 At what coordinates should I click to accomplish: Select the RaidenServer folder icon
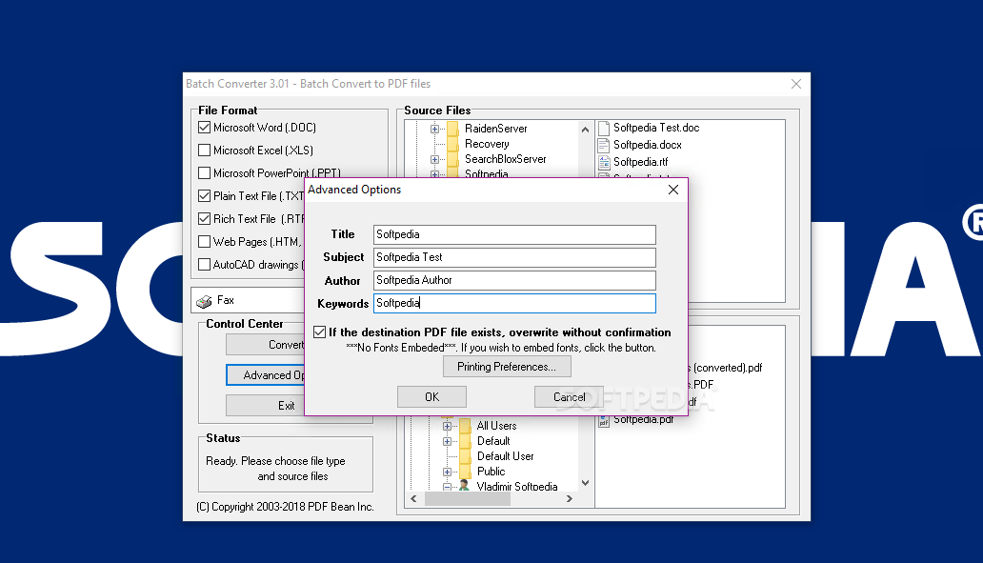click(453, 129)
